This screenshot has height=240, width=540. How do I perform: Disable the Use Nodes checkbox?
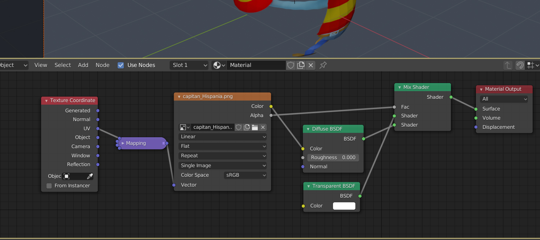pyautogui.click(x=121, y=65)
